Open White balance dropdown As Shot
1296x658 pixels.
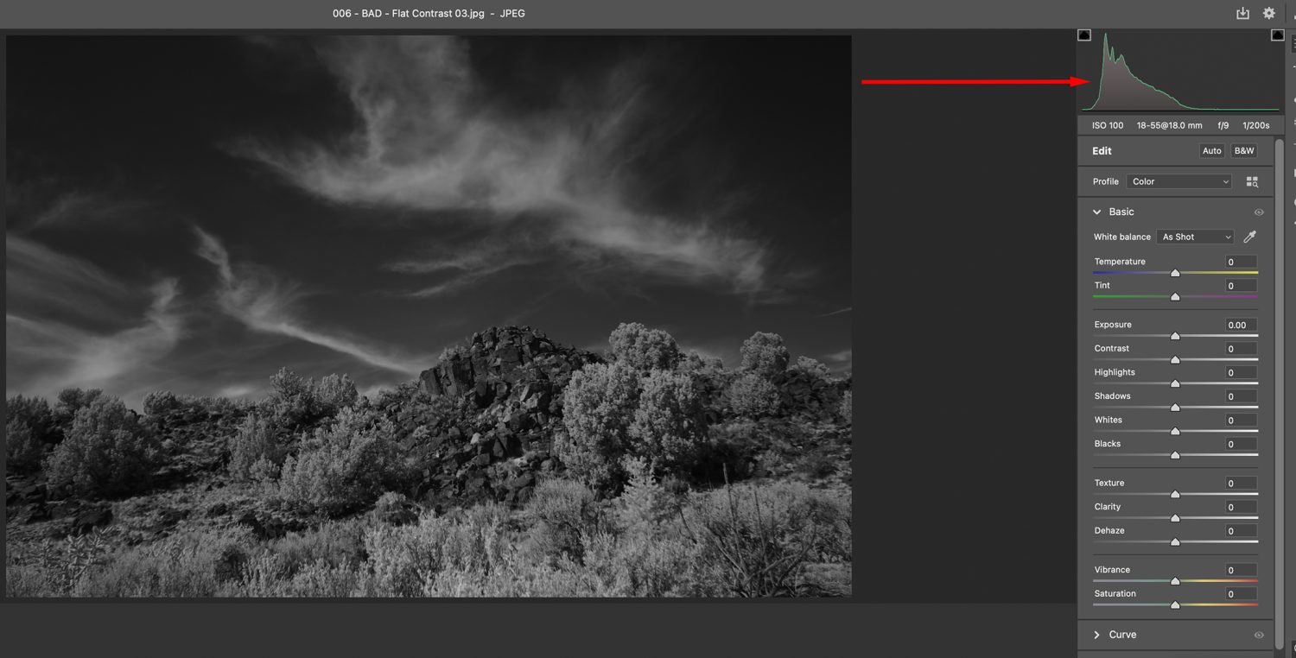tap(1196, 237)
